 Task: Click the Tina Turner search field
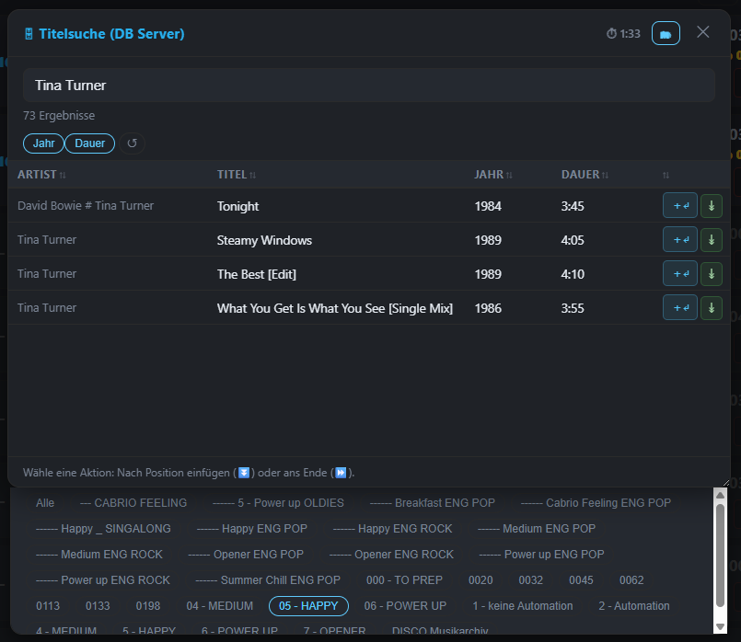coord(368,86)
